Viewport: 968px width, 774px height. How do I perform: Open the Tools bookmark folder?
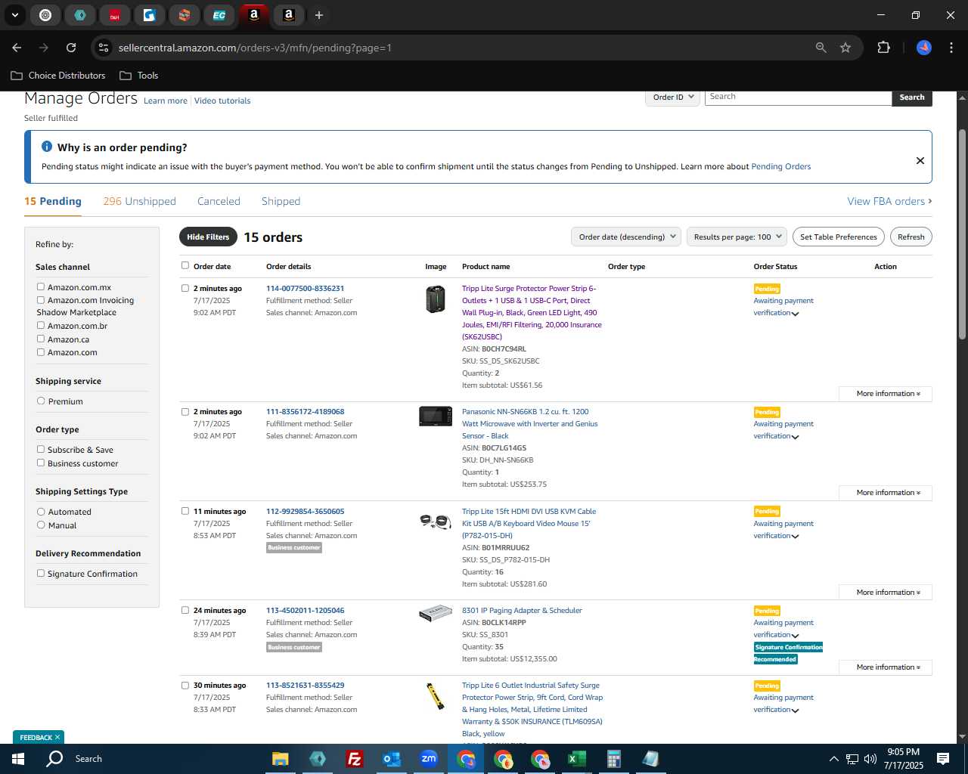pyautogui.click(x=139, y=76)
